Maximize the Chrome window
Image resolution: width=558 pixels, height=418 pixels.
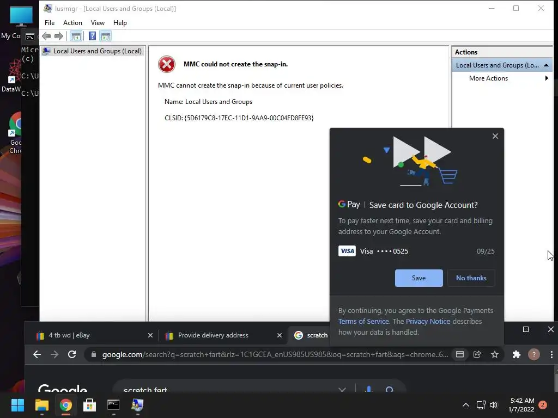pos(526,329)
